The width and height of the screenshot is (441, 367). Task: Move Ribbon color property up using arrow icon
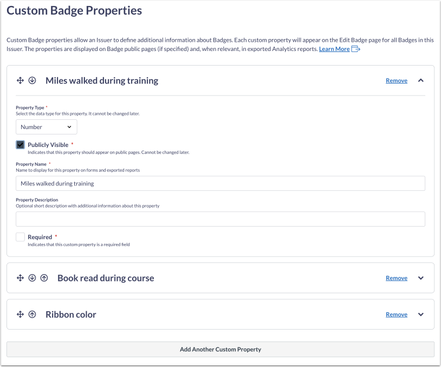[x=33, y=314]
